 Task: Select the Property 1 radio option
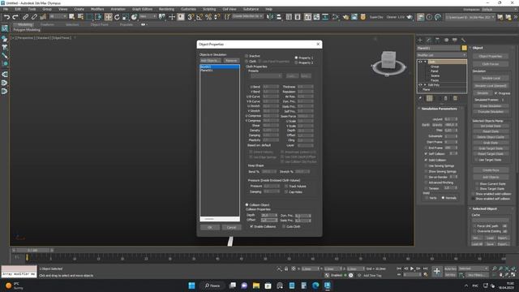296,58
